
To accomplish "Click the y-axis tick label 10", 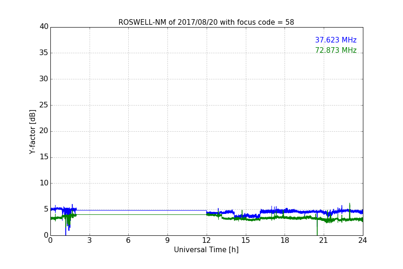I will coord(44,183).
